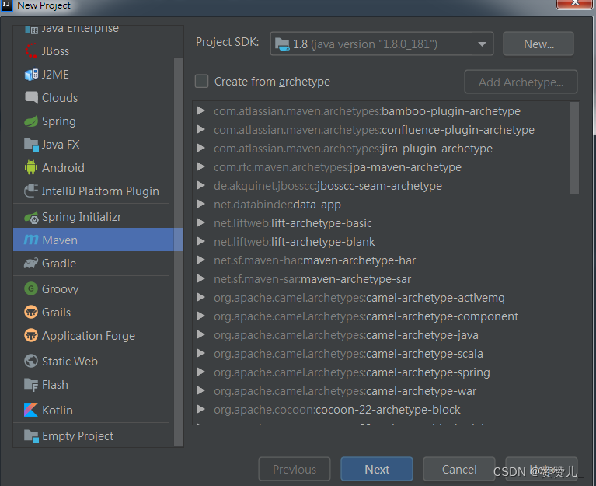Viewport: 596px width, 486px height.
Task: Expand the jira-plugin-archetype node
Action: click(200, 149)
